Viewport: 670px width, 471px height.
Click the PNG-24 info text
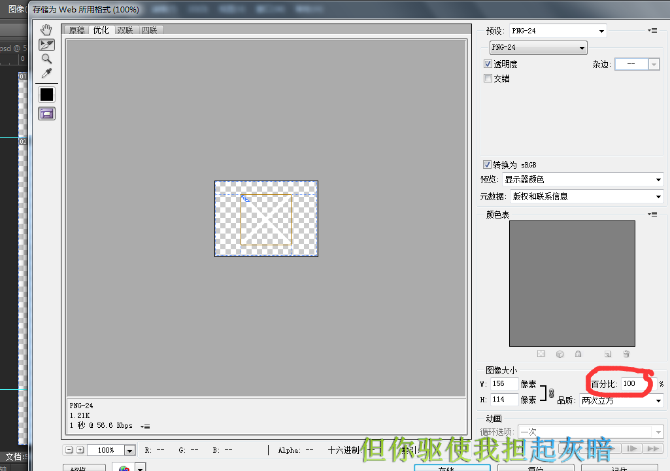[81, 406]
